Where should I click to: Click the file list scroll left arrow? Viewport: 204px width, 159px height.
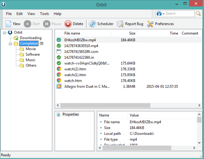(x=58, y=105)
